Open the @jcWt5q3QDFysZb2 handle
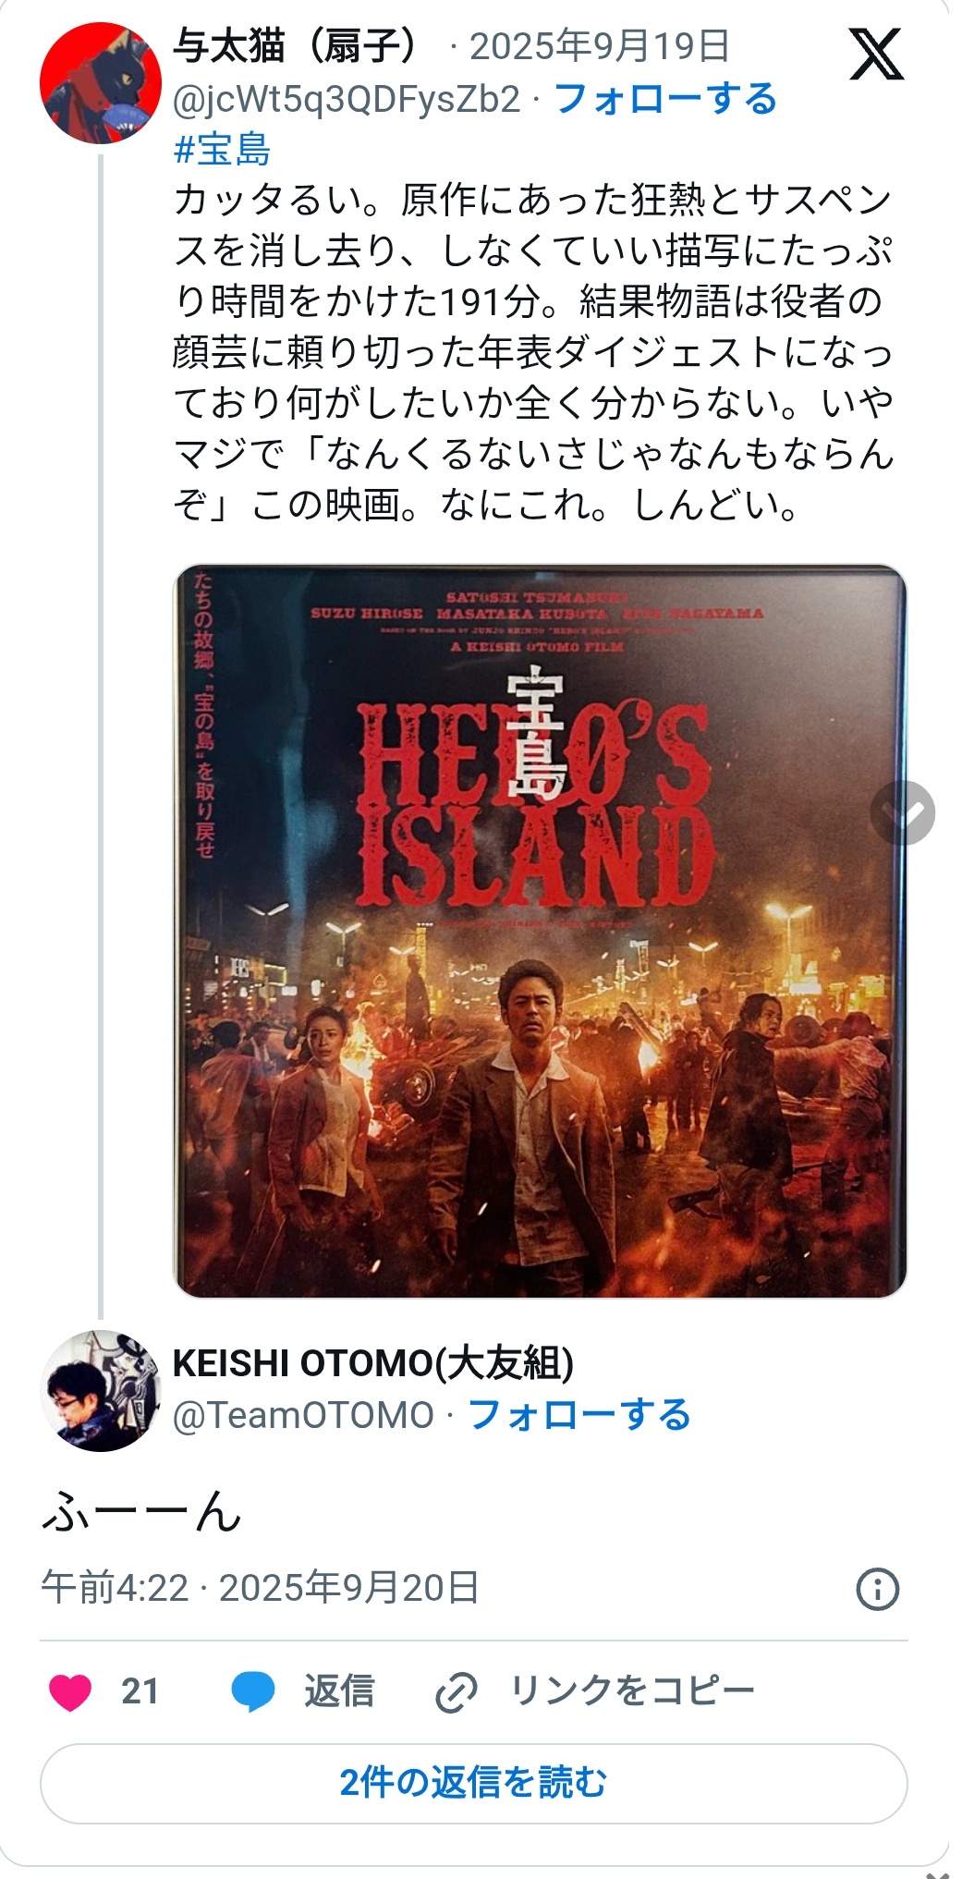The width and height of the screenshot is (962, 1879). 347,99
